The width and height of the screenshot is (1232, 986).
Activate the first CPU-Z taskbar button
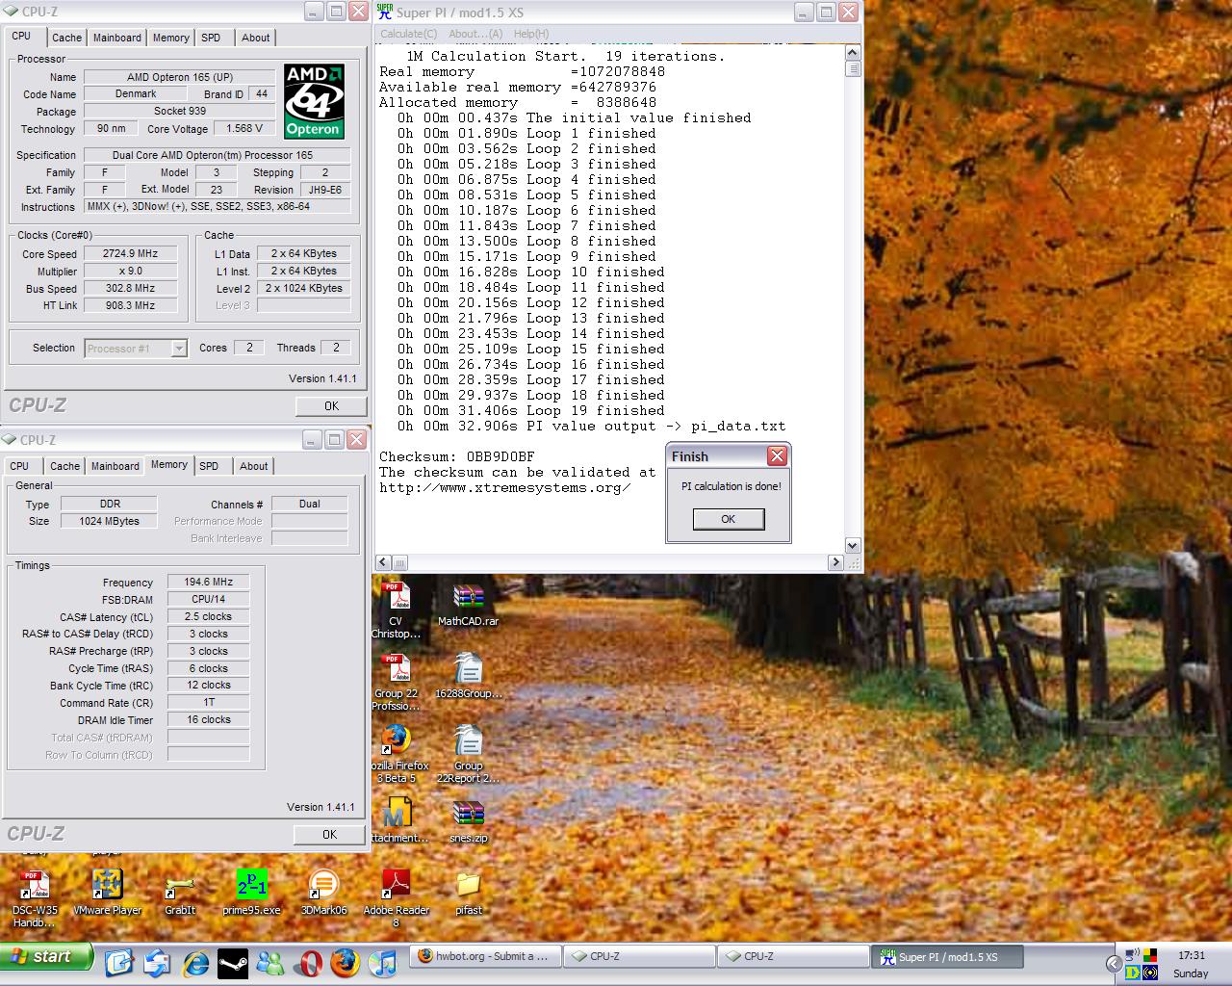tap(638, 956)
